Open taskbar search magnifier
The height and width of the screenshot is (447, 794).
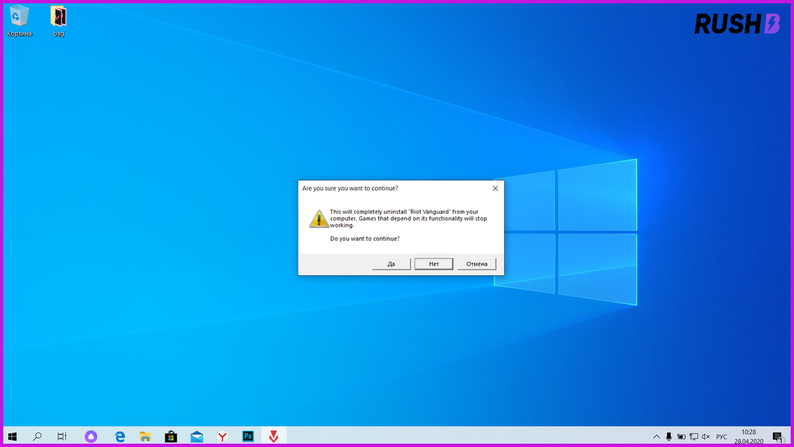pyautogui.click(x=37, y=436)
